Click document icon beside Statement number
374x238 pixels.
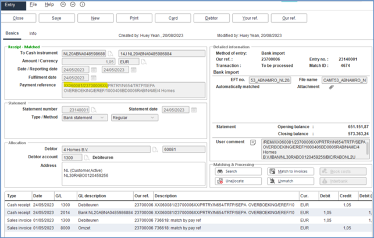pos(94,109)
